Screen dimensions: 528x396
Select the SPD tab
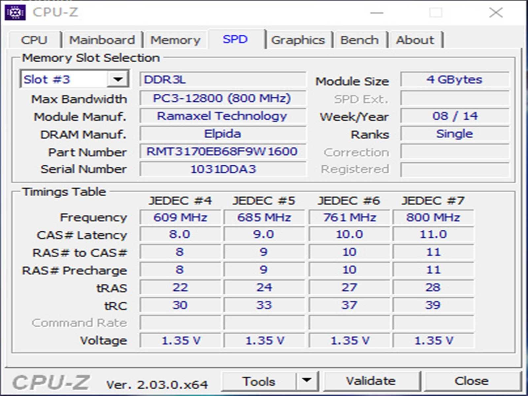tap(235, 39)
